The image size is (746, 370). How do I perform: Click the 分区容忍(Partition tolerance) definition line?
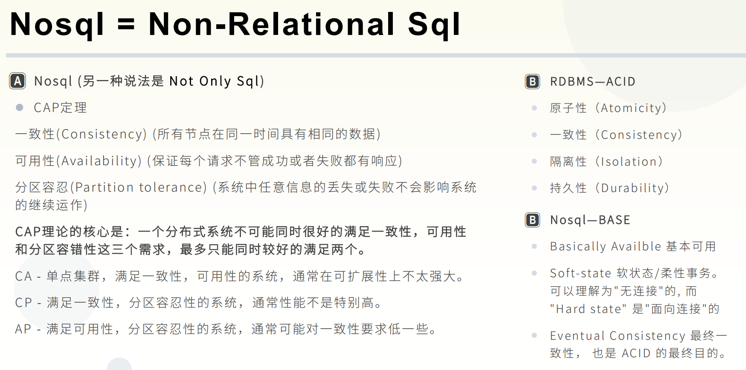pyautogui.click(x=246, y=196)
